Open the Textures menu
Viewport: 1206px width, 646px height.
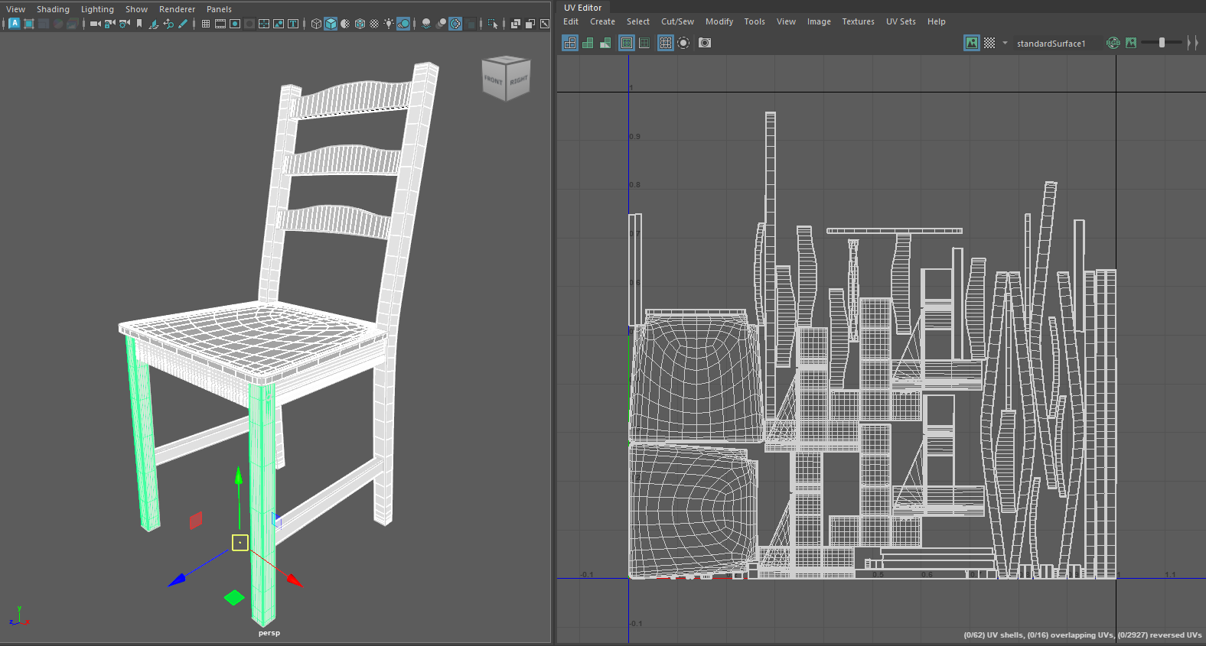[x=858, y=21]
